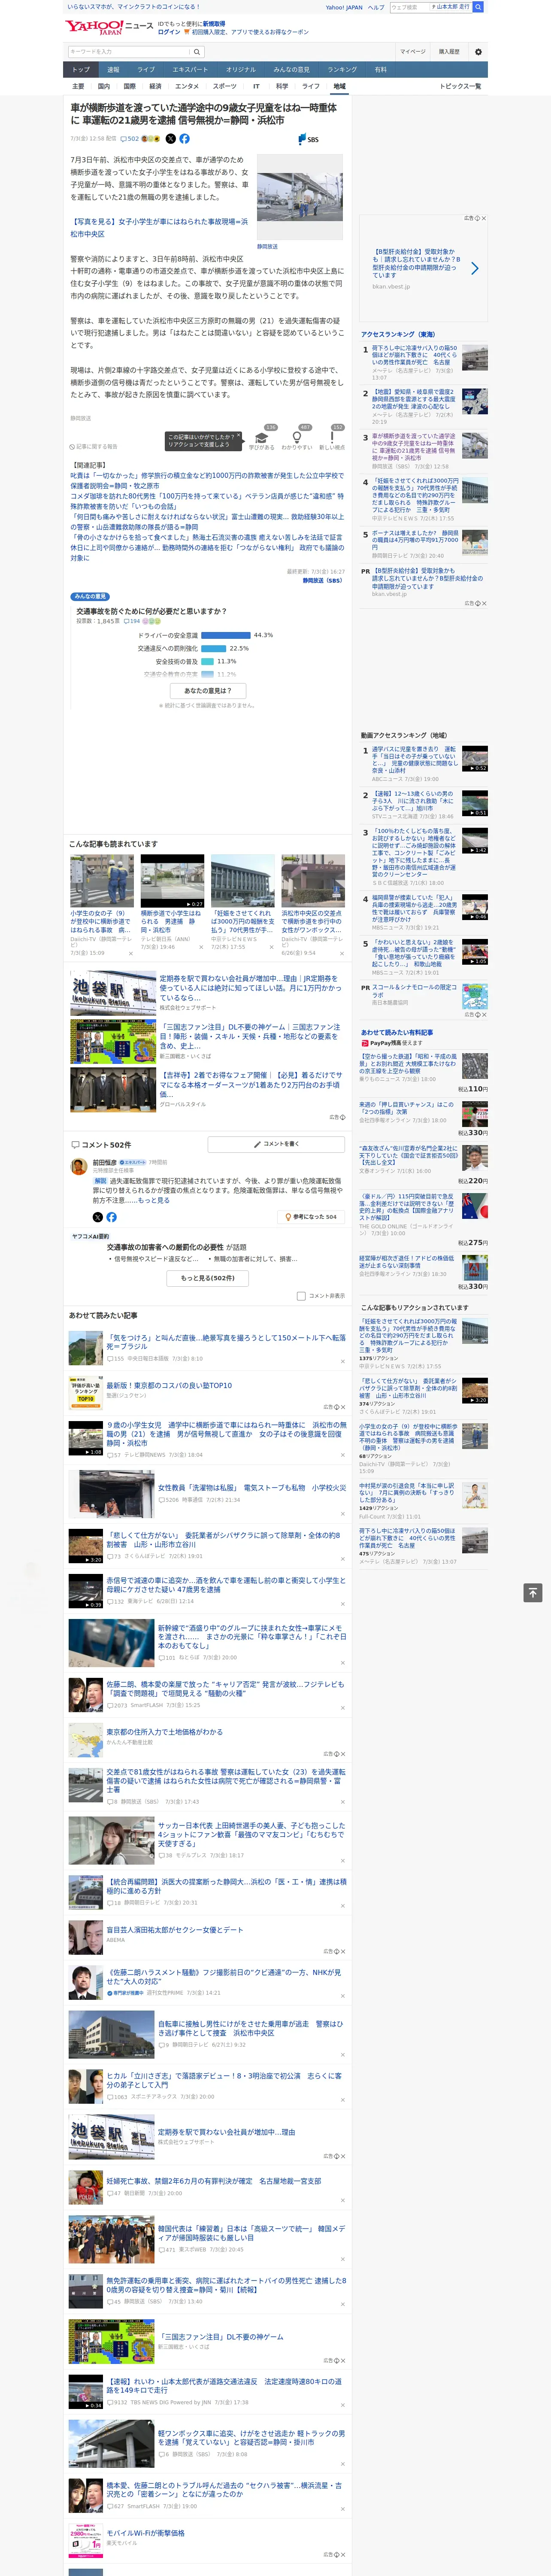React with わかりやすい lightbulb icon
551x2576 pixels.
point(297,437)
